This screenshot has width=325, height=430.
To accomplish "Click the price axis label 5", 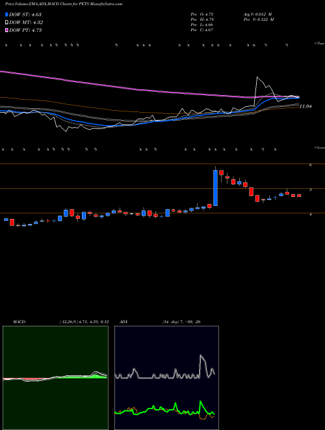I will [311, 190].
